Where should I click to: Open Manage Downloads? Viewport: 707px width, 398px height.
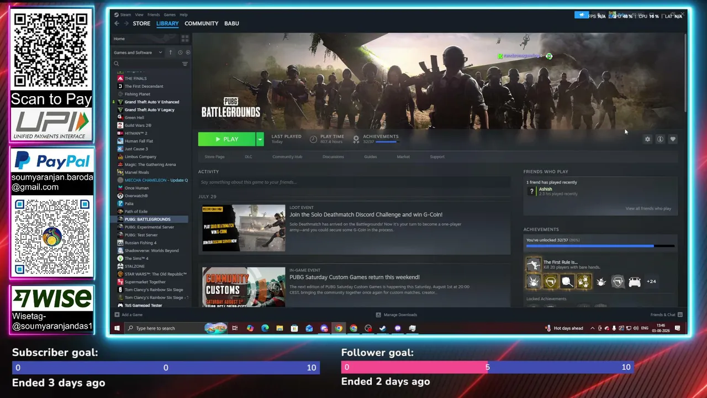point(397,315)
